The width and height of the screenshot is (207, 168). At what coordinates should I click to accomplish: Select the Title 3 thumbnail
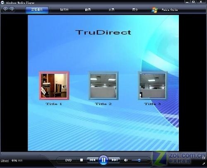152,85
